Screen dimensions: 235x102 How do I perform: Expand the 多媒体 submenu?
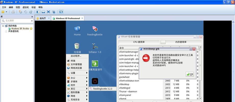77,82
